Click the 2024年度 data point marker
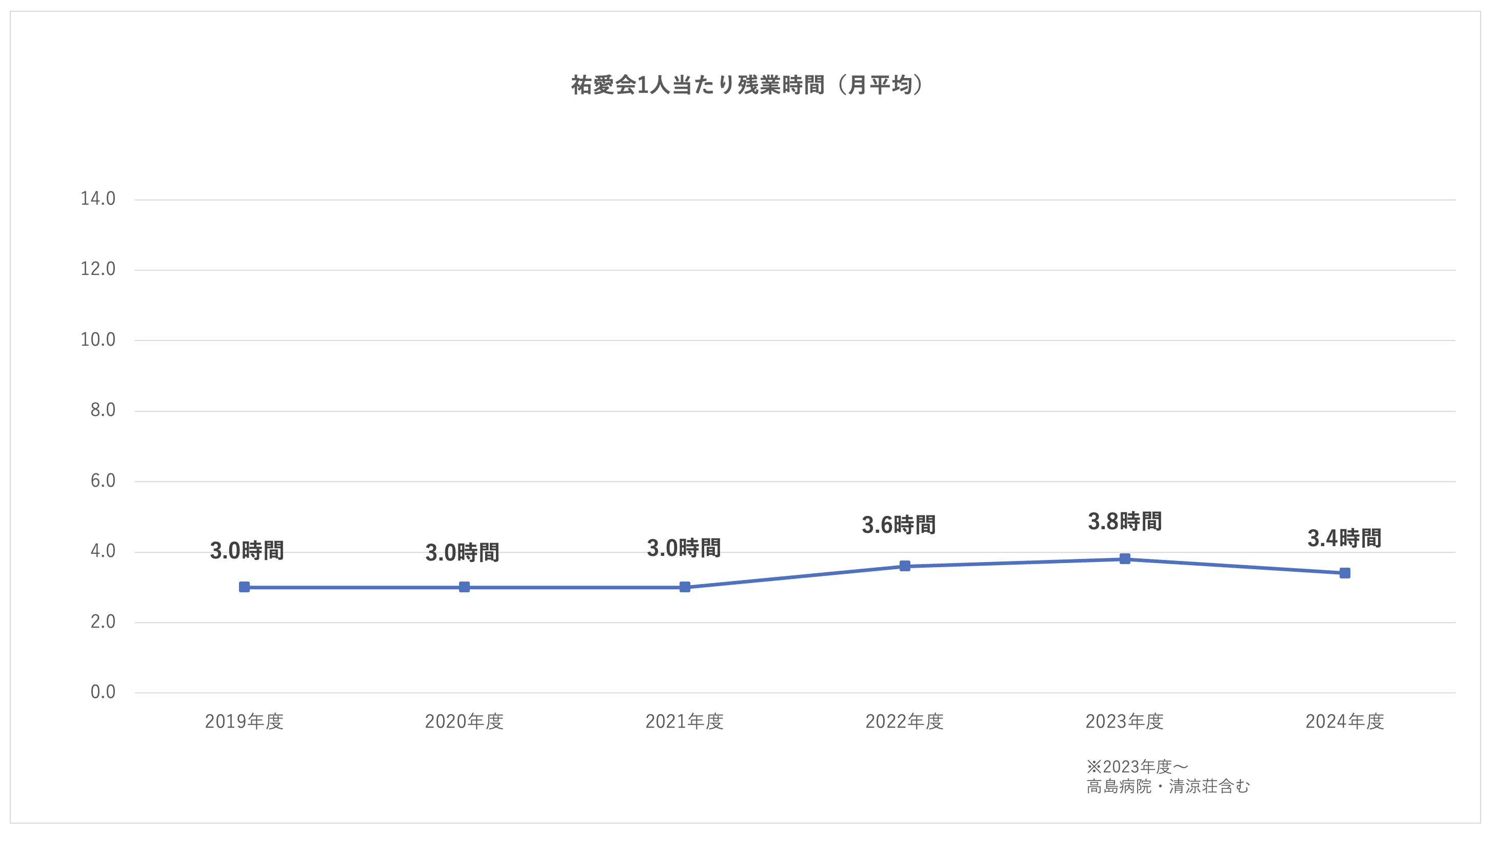The image size is (1493, 841). pos(1345,573)
